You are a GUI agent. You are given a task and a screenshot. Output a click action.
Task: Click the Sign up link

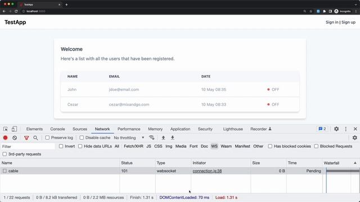(348, 22)
